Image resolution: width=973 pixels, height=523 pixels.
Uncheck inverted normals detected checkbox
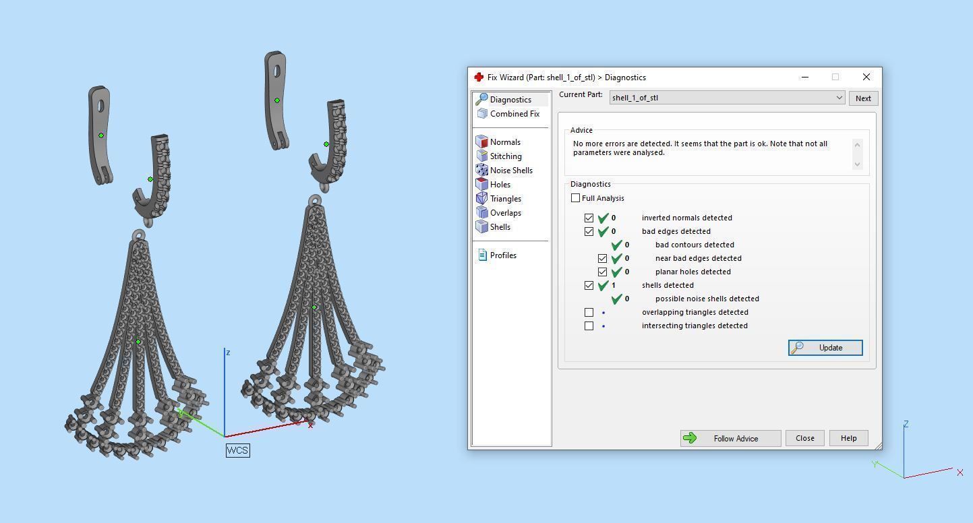pyautogui.click(x=589, y=218)
